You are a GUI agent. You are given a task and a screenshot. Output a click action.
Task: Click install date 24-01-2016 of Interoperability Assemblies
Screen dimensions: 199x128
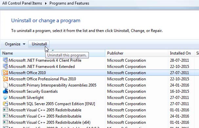click(x=179, y=85)
